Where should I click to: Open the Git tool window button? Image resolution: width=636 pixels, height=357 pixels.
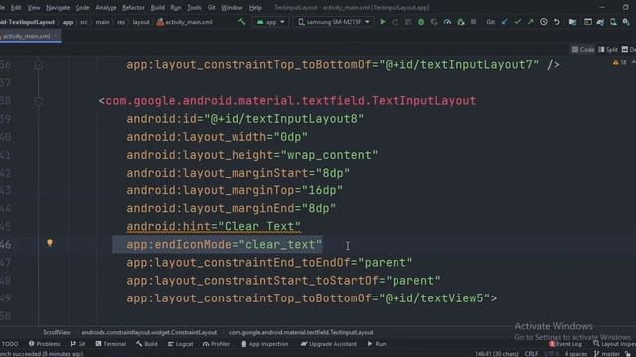coord(78,344)
